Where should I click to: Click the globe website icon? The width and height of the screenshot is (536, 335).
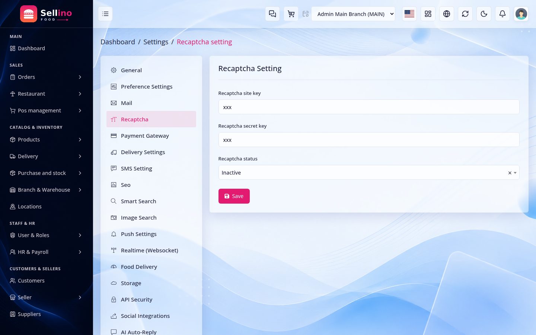click(447, 14)
